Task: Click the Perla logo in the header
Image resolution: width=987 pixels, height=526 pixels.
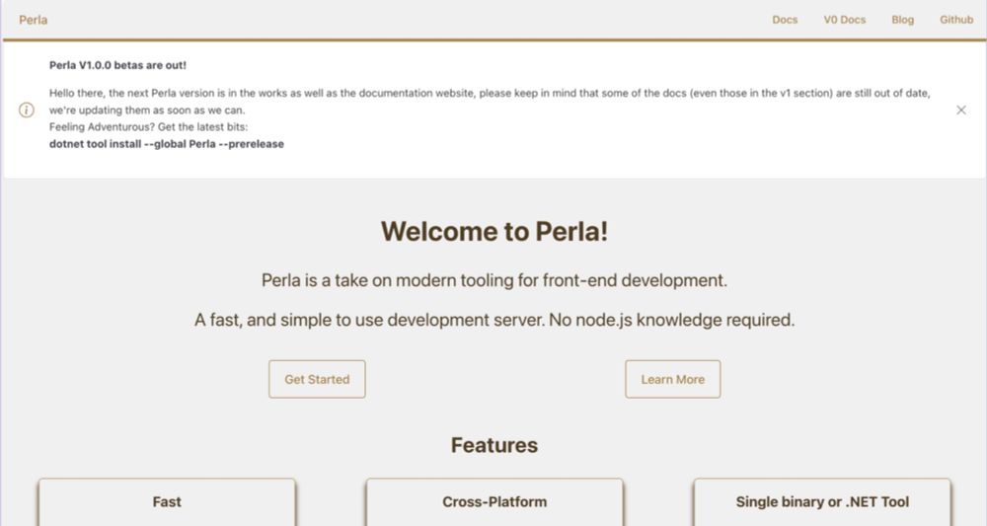Action: click(33, 20)
